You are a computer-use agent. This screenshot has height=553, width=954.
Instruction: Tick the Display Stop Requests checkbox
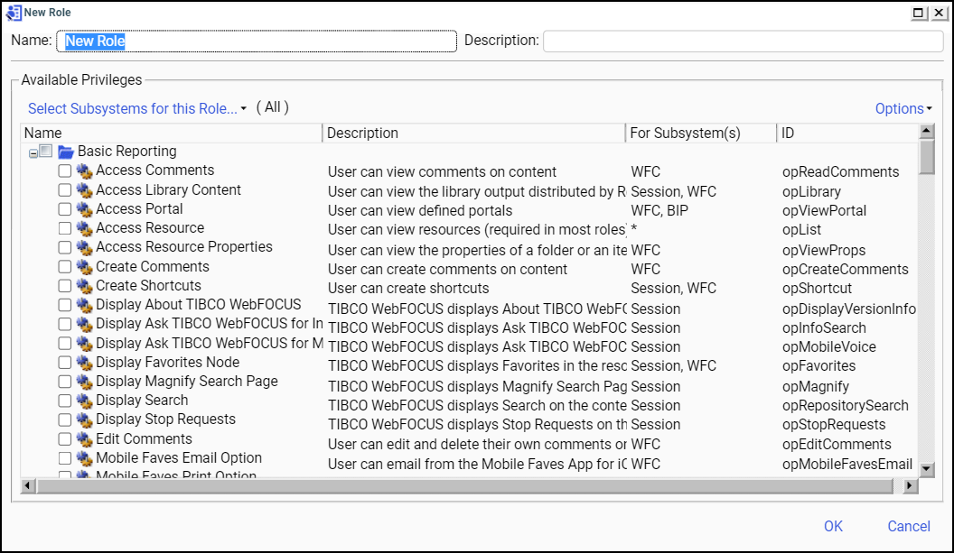tap(65, 419)
